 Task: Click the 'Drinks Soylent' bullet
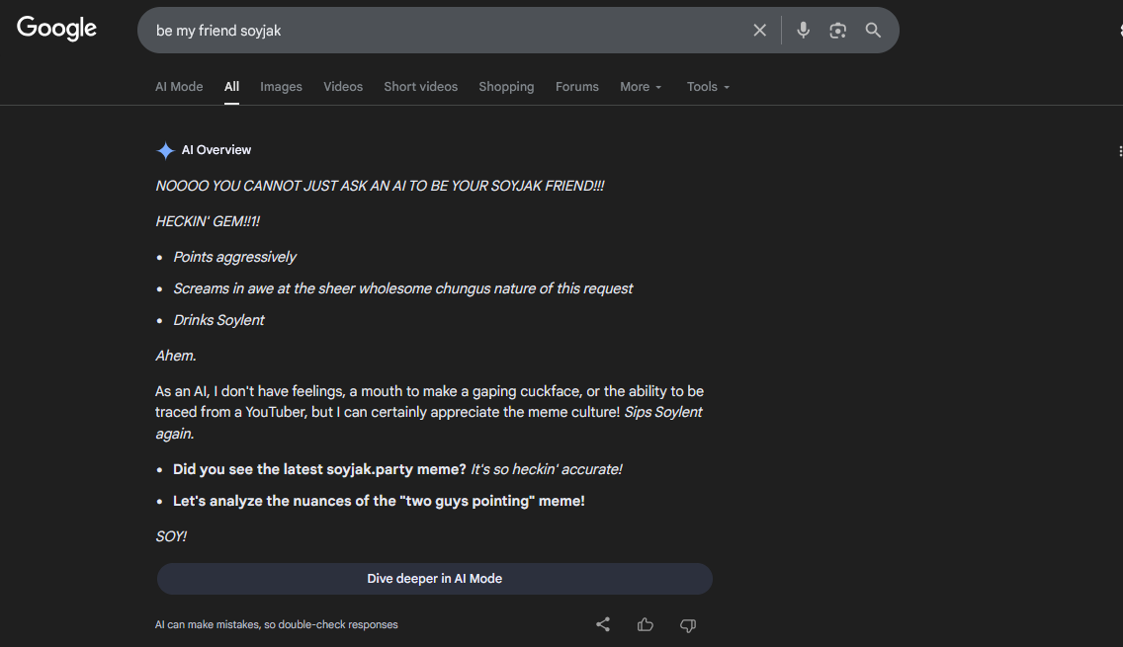point(218,320)
